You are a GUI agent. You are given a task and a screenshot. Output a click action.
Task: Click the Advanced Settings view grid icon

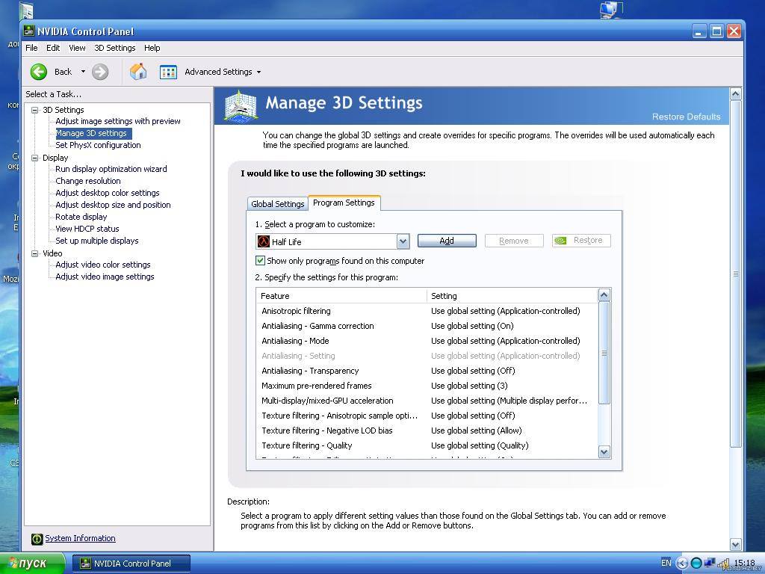[x=168, y=72]
